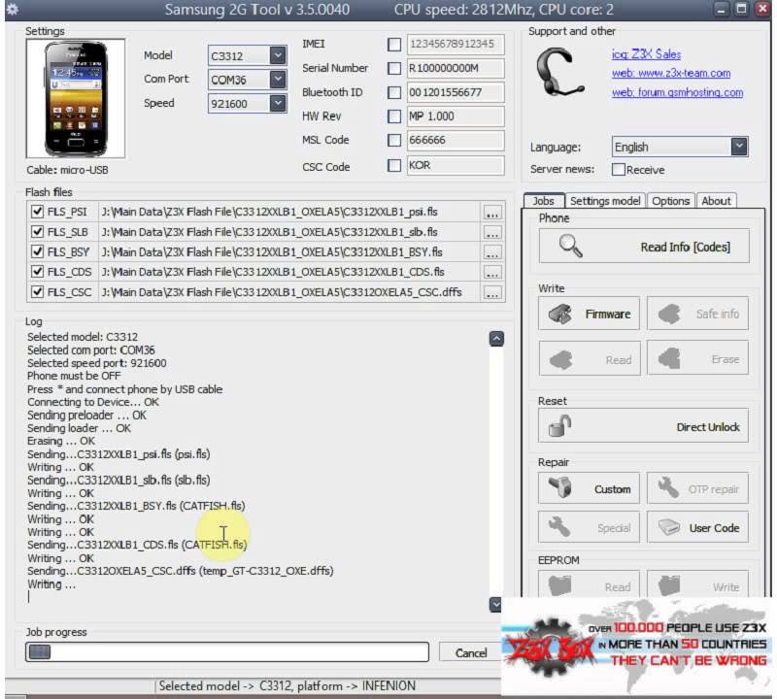Enable the Serial Number checkbox
This screenshot has height=699, width=777.
[x=394, y=68]
